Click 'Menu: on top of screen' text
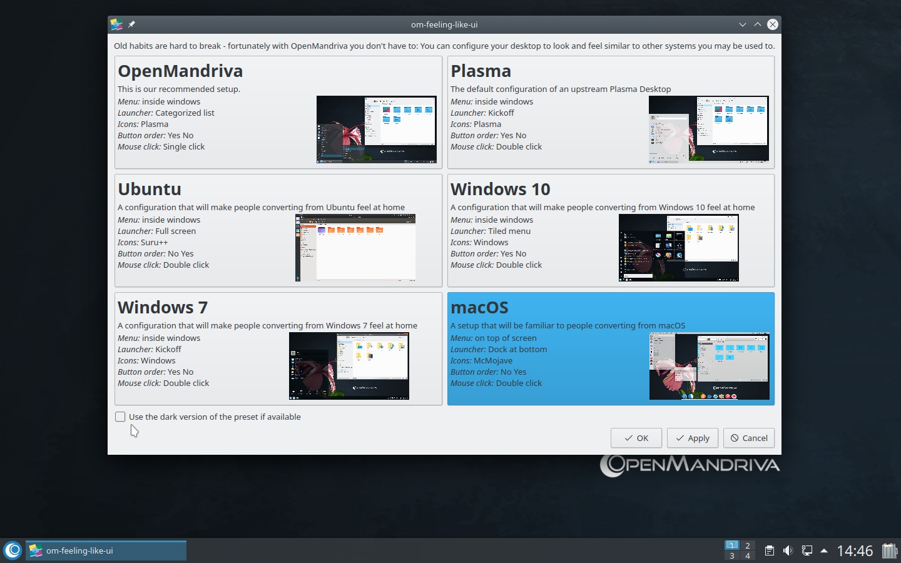Viewport: 901px width, 563px height. 494,338
